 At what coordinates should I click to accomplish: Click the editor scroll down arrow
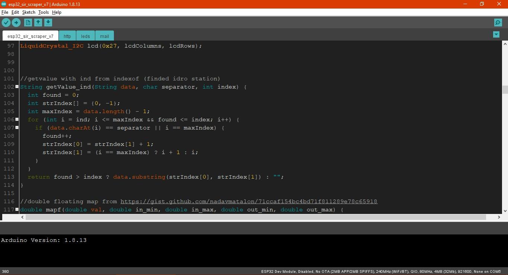pyautogui.click(x=505, y=211)
